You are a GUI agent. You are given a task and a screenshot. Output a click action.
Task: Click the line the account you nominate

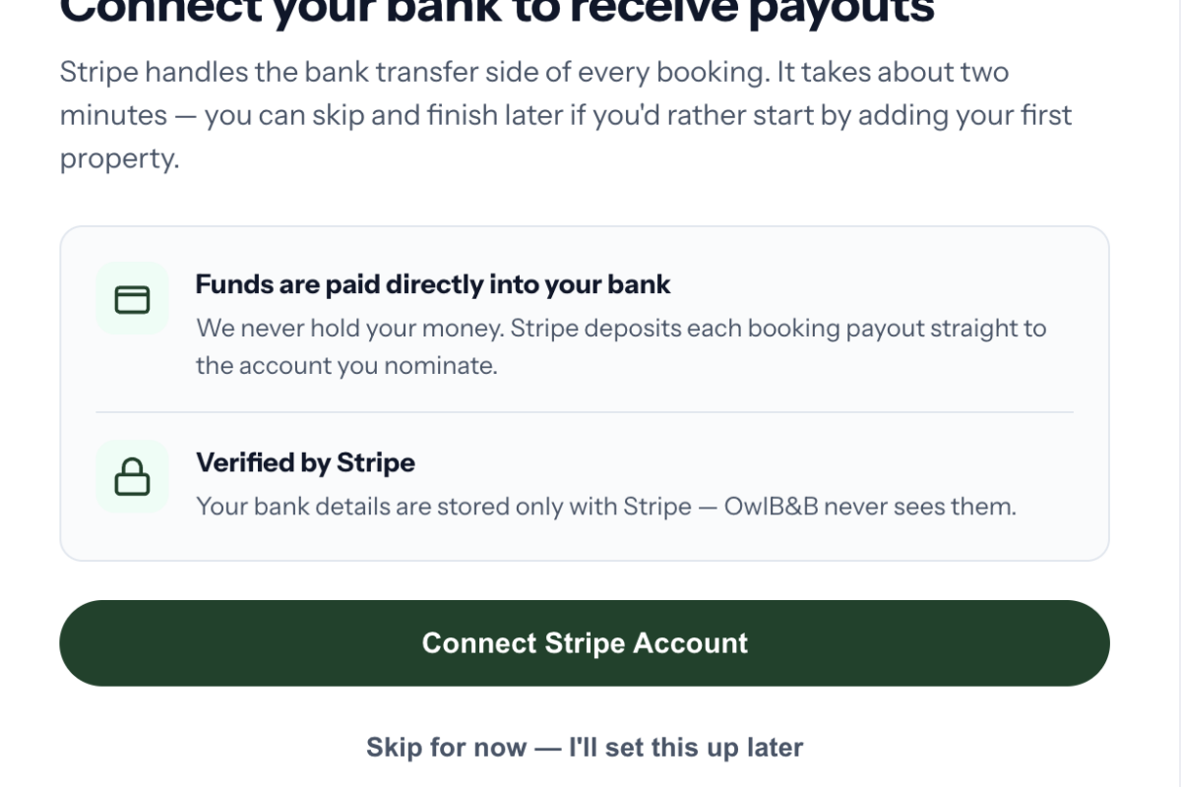(346, 366)
